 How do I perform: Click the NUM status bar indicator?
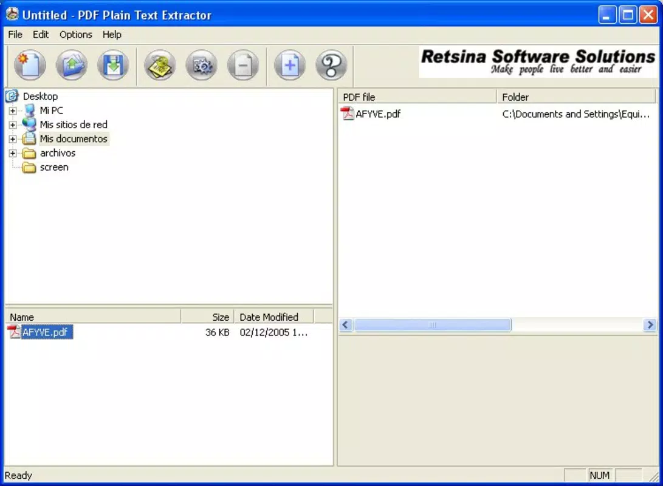coord(600,476)
